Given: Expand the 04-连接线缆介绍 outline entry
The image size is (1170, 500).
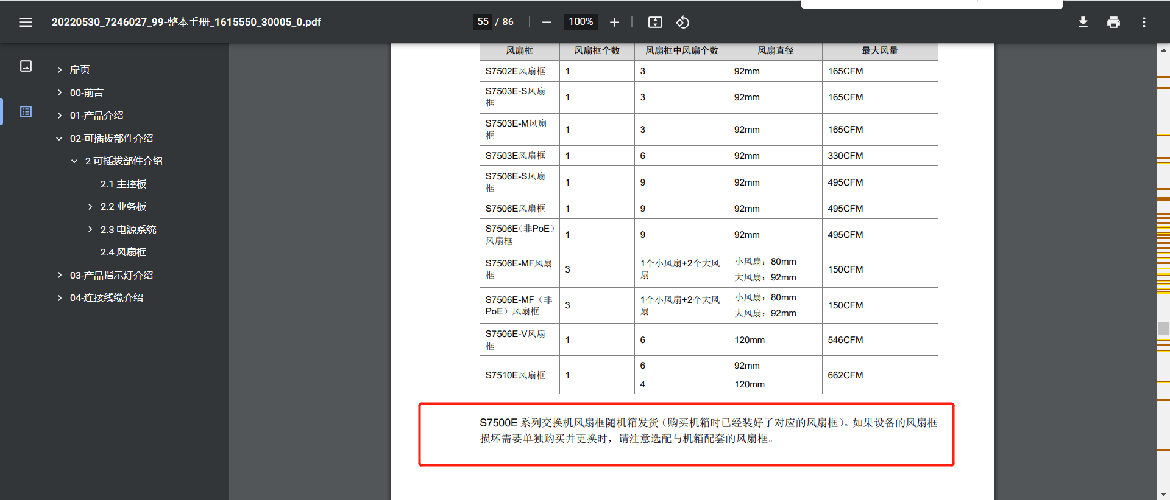Looking at the screenshot, I should point(59,298).
